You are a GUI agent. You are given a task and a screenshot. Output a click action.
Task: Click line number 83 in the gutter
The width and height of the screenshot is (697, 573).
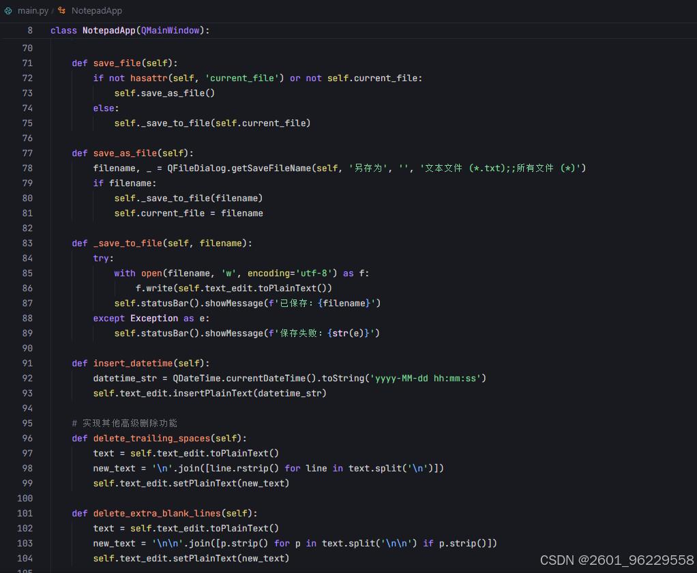coord(27,243)
